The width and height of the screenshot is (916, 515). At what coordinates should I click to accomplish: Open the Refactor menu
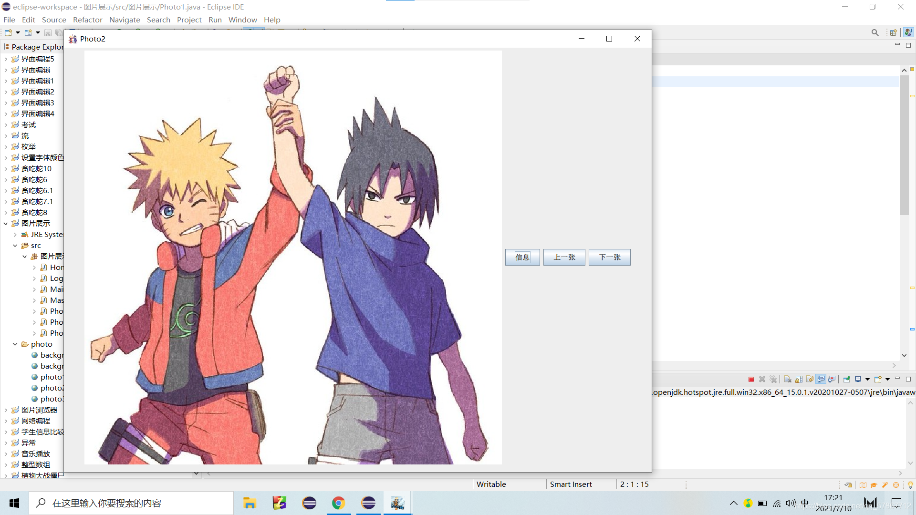point(87,20)
